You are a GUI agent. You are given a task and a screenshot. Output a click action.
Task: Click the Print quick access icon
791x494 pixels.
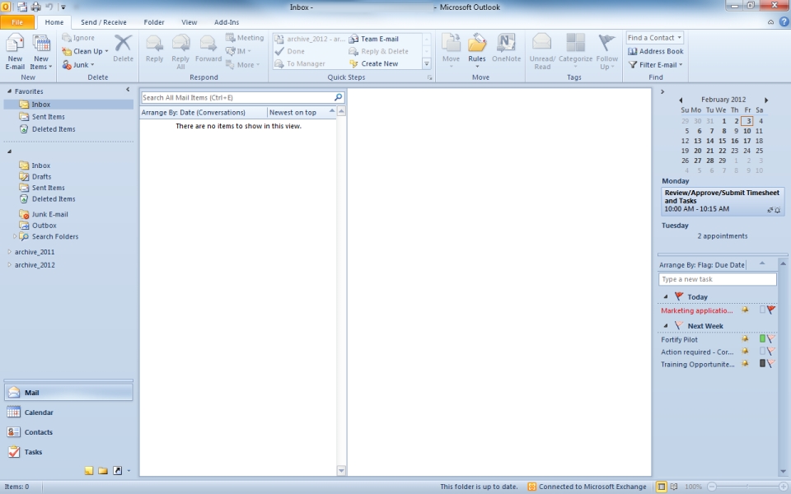[35, 7]
